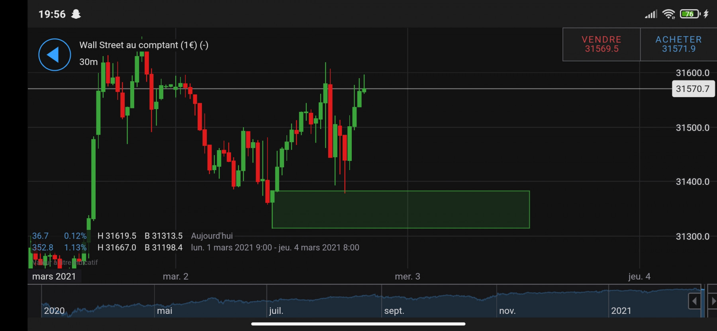Click the 31300.0 price axis label
The image size is (717, 331).
click(693, 237)
